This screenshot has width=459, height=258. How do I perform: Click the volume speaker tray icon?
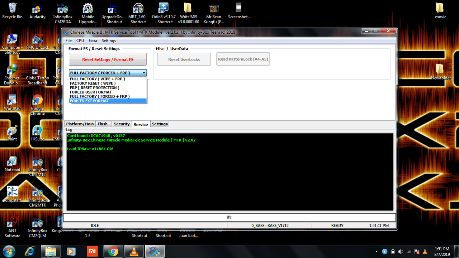coord(401,252)
